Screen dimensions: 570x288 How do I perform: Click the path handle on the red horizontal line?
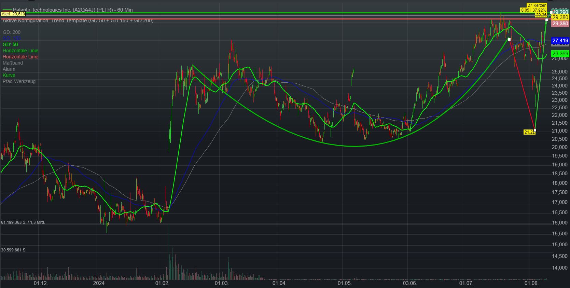point(547,19)
